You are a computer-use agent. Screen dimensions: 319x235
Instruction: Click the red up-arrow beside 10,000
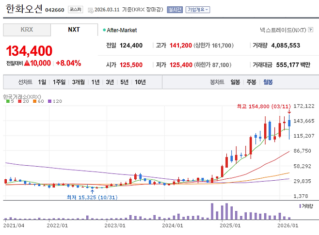click(27, 63)
